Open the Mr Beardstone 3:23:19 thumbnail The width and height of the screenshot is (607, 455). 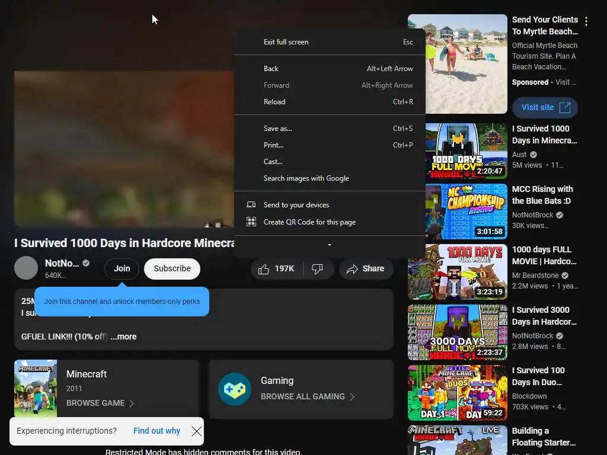[x=458, y=271]
